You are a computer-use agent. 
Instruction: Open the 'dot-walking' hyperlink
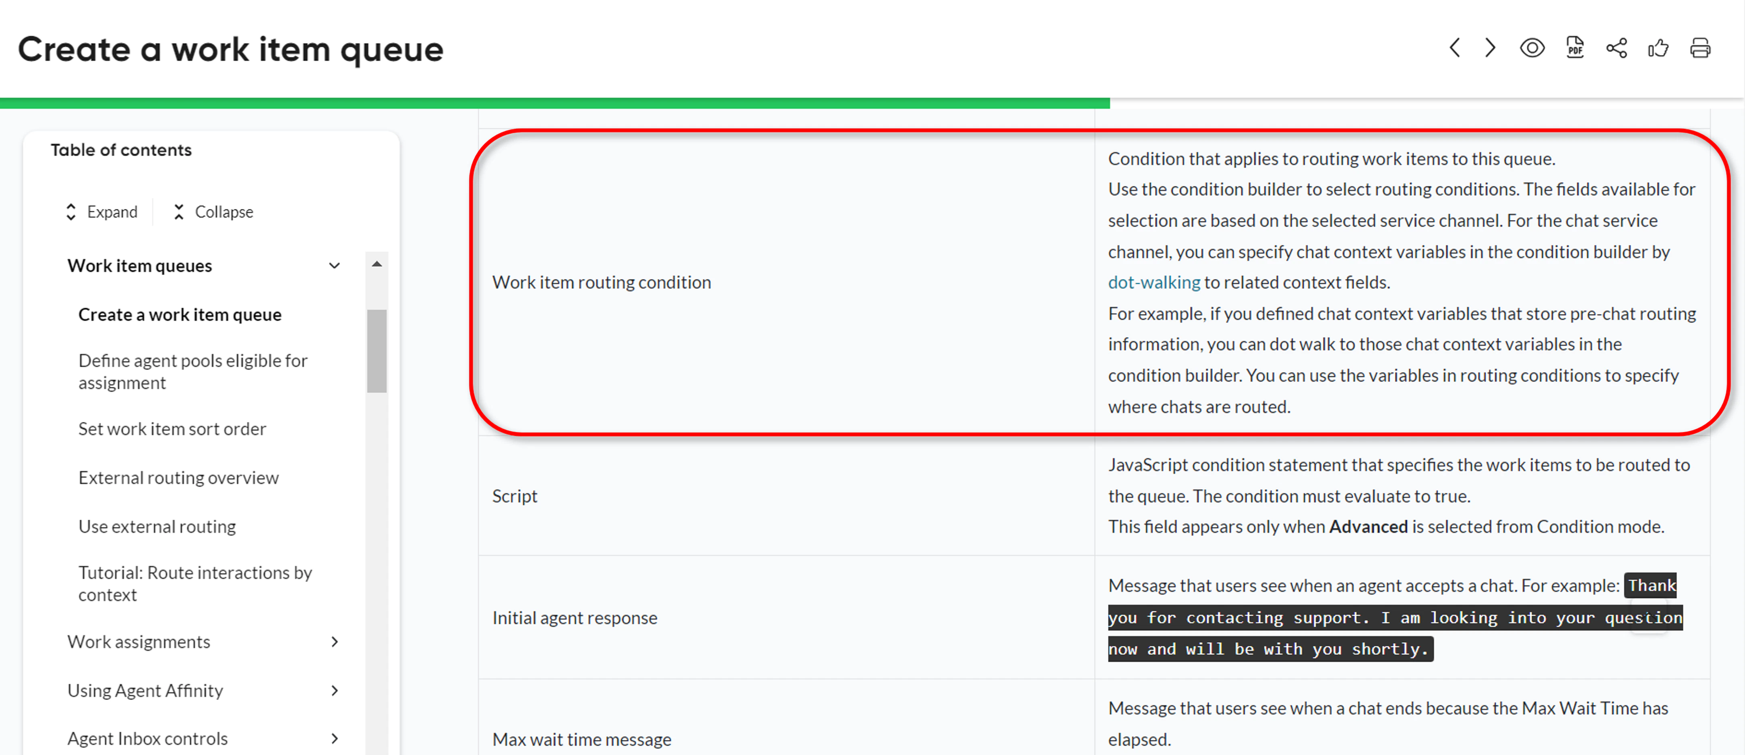pos(1154,282)
